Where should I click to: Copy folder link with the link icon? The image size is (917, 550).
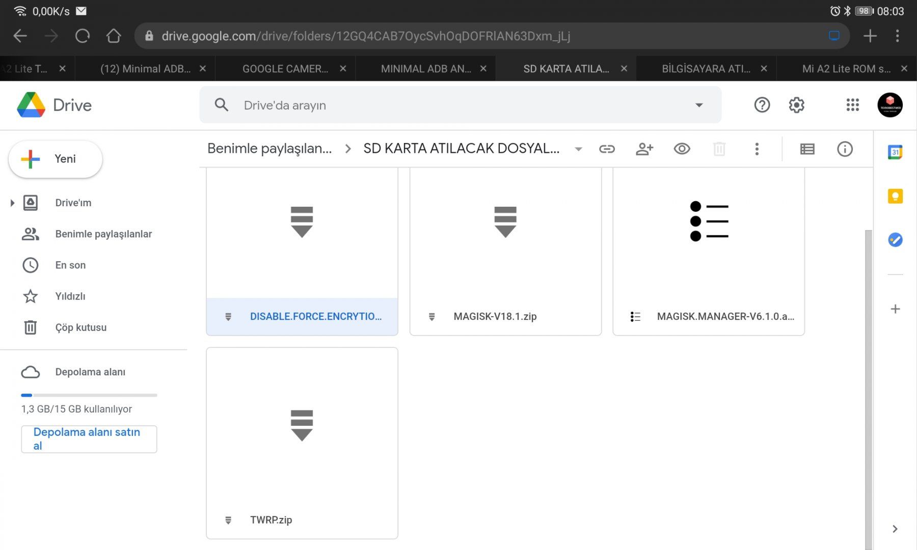click(x=607, y=149)
